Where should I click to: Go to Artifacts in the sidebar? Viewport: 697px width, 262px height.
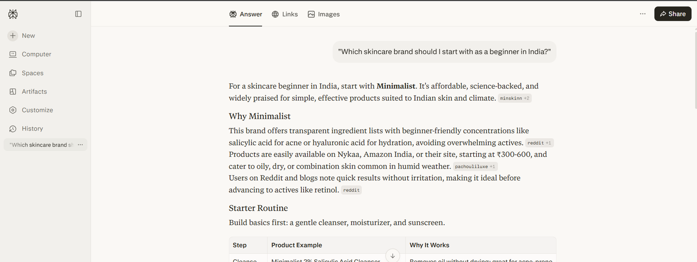[x=28, y=92]
